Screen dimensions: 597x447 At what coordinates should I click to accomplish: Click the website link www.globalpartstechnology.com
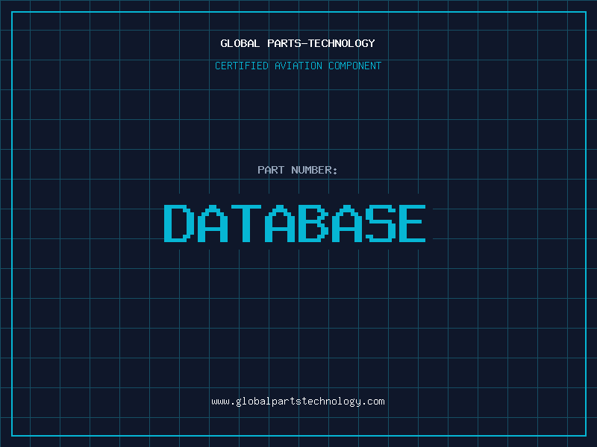(298, 402)
